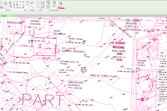Click the Offset tool icon
The height and width of the screenshot is (111, 167).
[x=1, y=3]
